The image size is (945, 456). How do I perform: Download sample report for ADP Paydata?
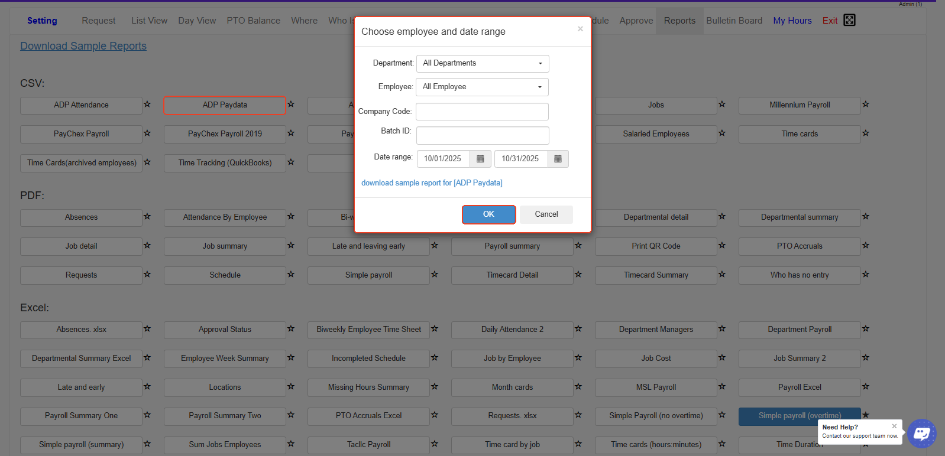point(432,183)
